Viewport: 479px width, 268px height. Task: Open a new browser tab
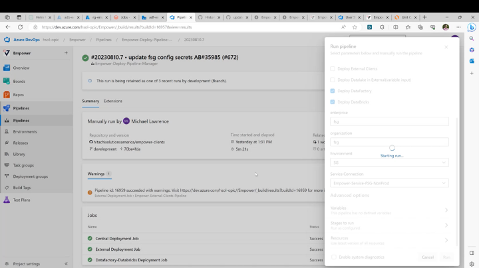pyautogui.click(x=424, y=17)
